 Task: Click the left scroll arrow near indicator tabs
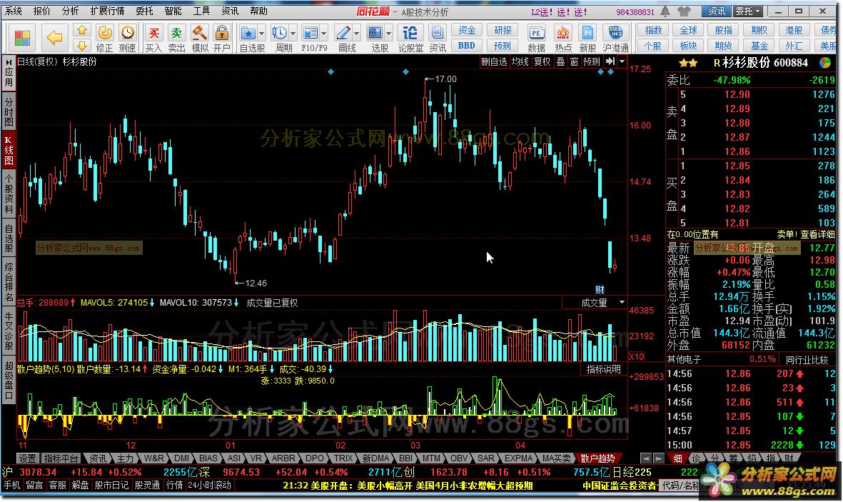click(646, 458)
